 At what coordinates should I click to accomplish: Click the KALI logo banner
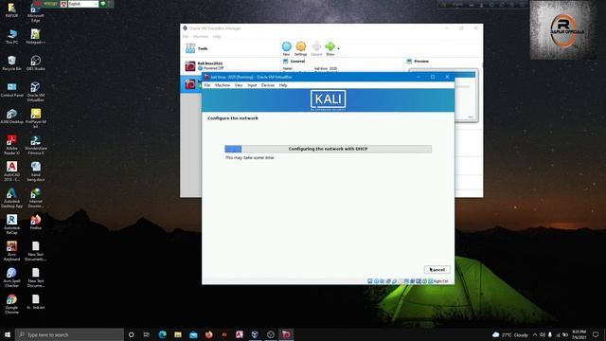(329, 99)
